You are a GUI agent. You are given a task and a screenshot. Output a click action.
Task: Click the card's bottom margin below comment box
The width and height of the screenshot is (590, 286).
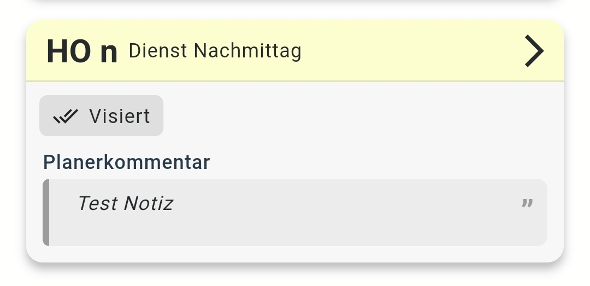(x=295, y=254)
